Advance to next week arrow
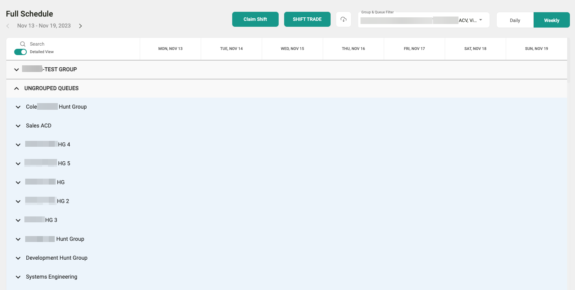575x290 pixels. point(80,26)
